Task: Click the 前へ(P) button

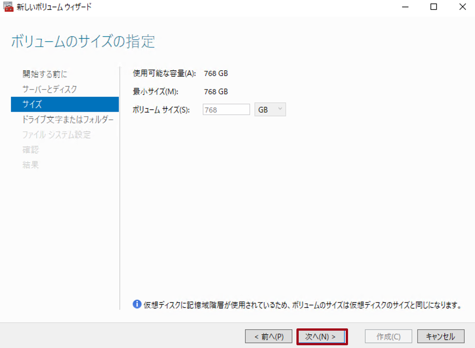Action: tap(268, 336)
